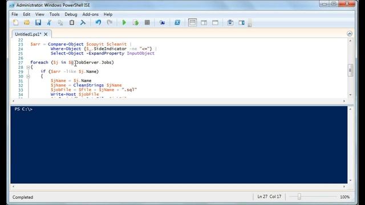The height and width of the screenshot is (205, 365).
Task: Show the Command Add-on pane
Action: [242, 23]
